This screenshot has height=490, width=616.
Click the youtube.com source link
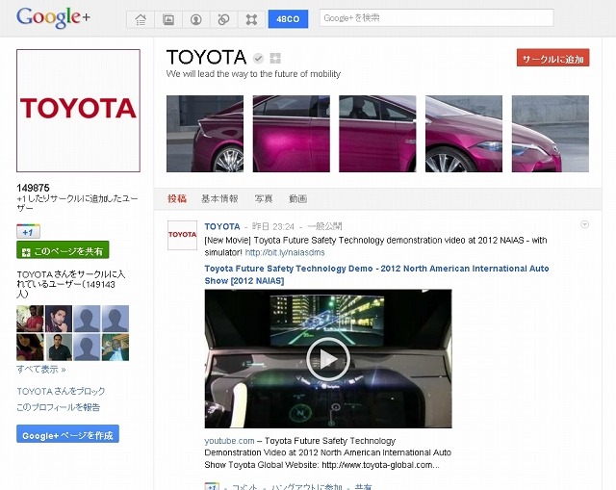pos(229,441)
